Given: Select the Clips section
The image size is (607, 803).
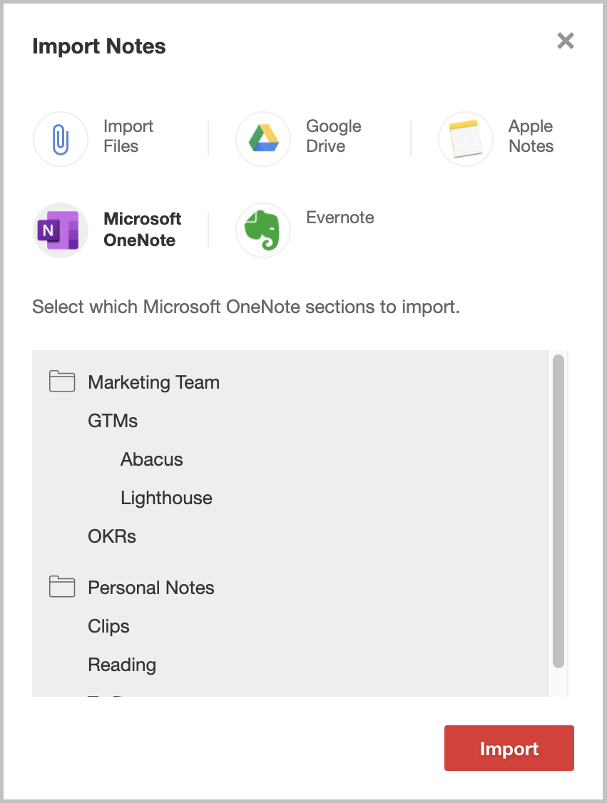Looking at the screenshot, I should [x=108, y=626].
